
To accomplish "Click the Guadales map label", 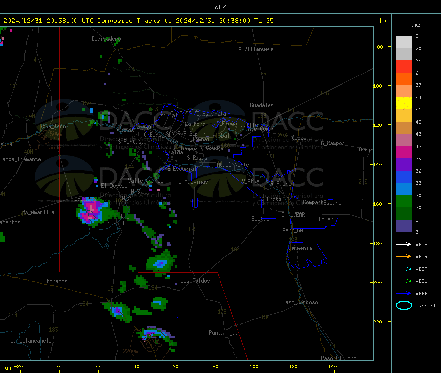I will click(x=262, y=105).
